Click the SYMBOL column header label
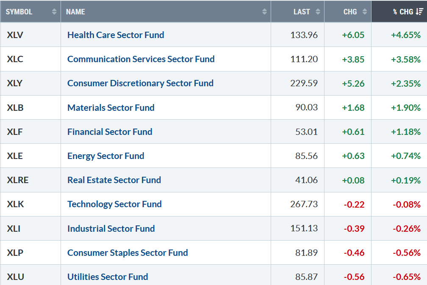 19,12
